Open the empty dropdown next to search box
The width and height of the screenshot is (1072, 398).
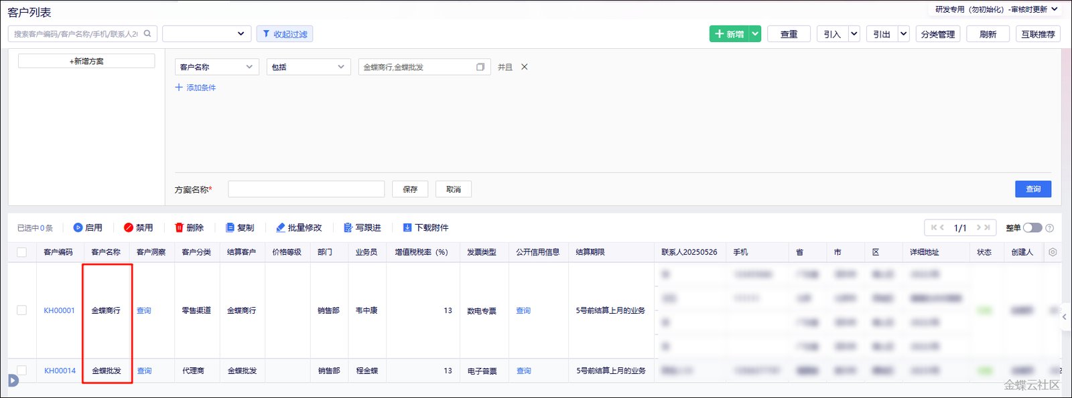coord(206,33)
